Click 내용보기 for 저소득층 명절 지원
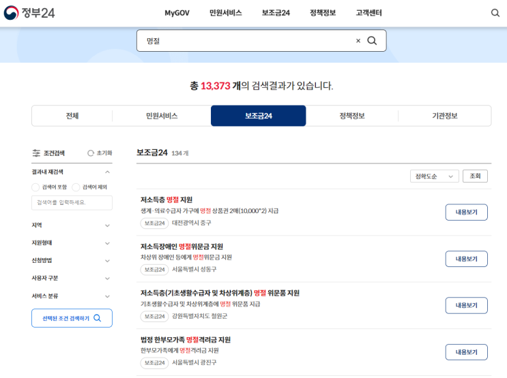The width and height of the screenshot is (507, 378). pyautogui.click(x=466, y=212)
